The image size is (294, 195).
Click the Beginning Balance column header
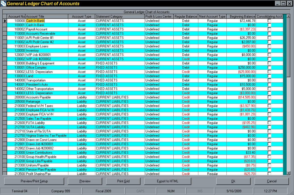tap(241, 16)
